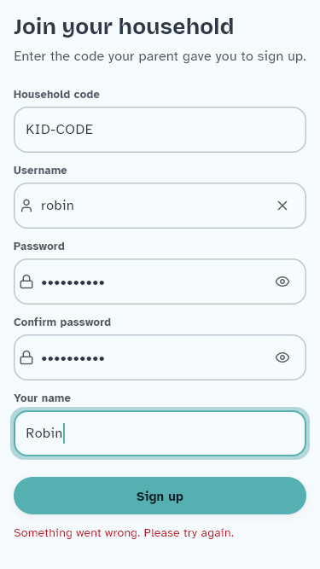Show the Password field's hidden characters
The height and width of the screenshot is (569, 320).
282,282
